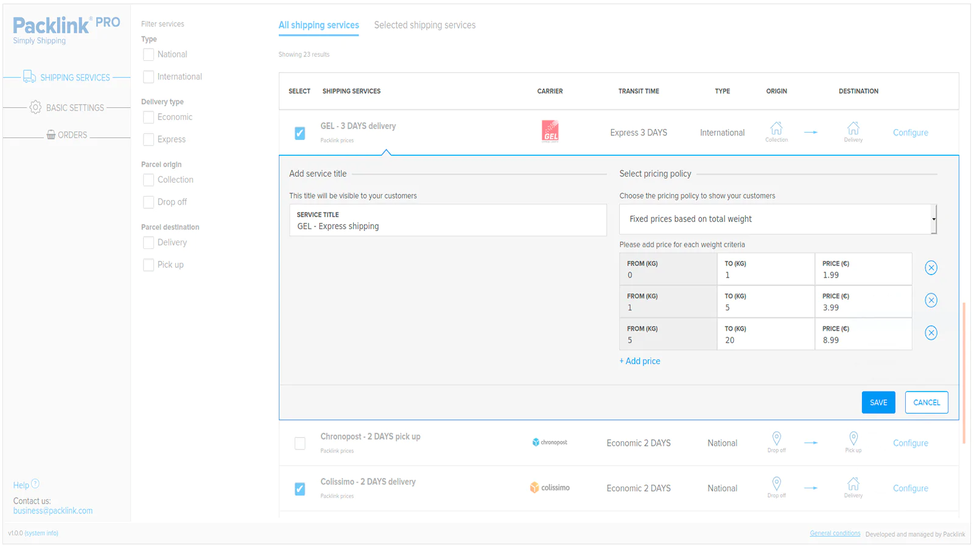The height and width of the screenshot is (548, 974).
Task: Switch to Selected shipping services tab
Action: [425, 25]
